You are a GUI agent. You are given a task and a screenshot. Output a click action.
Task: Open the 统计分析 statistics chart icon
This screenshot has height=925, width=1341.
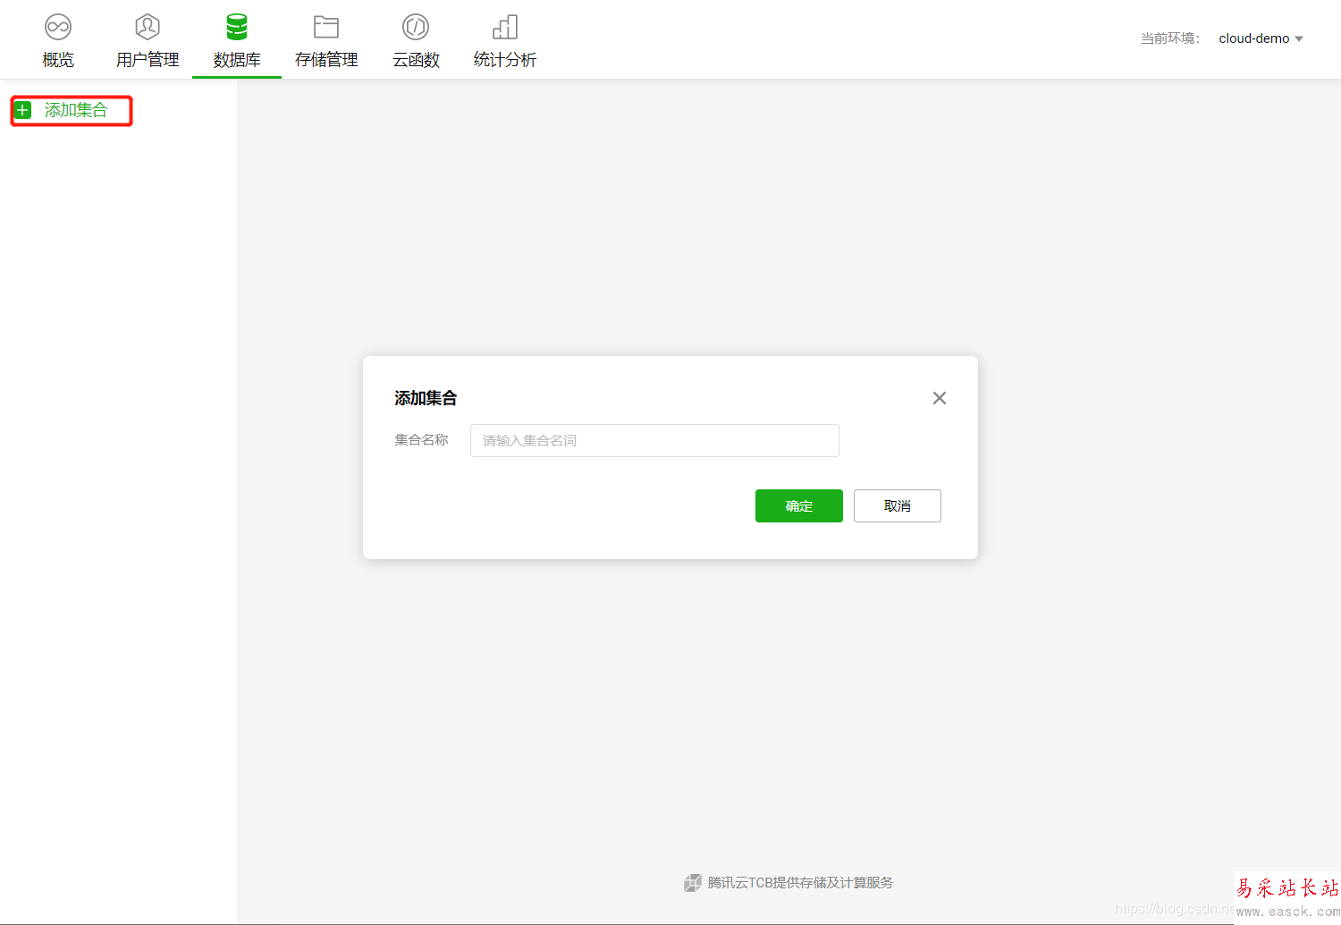point(505,27)
